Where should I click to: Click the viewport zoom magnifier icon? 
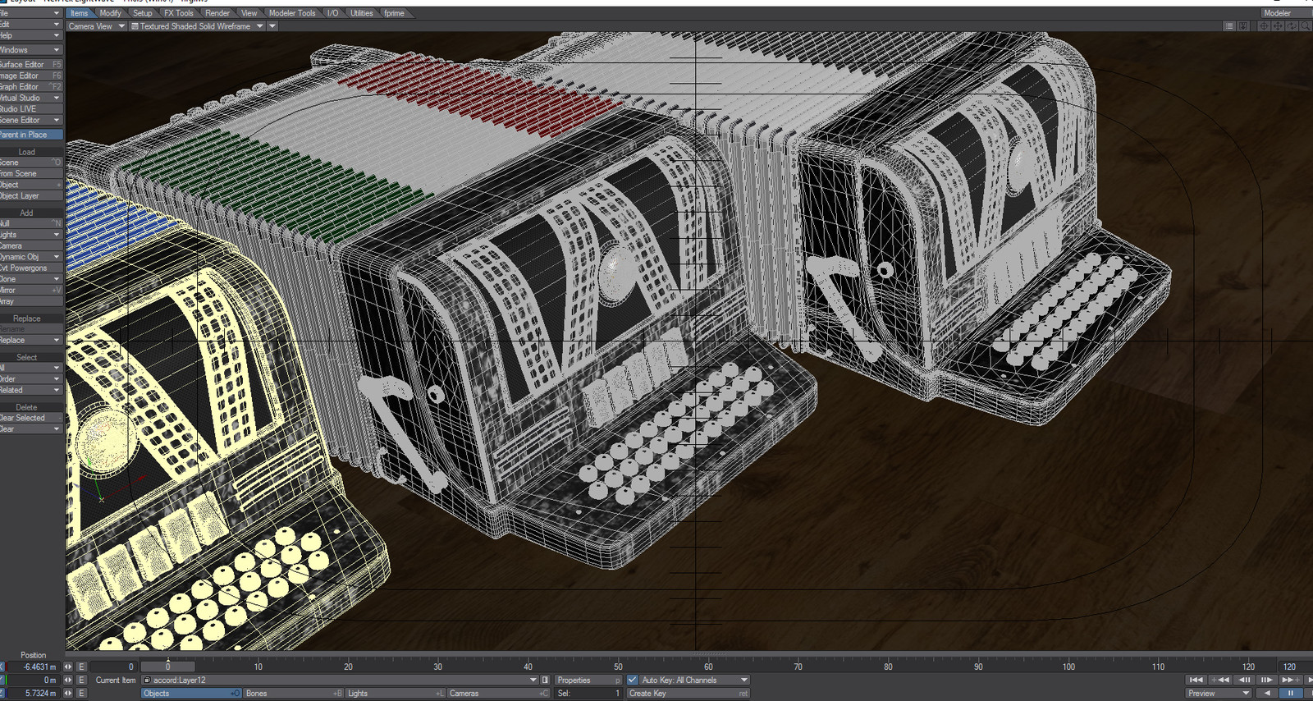[1306, 26]
